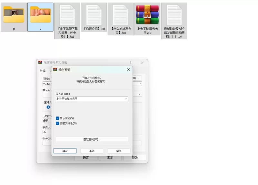Expand the archive name dropdown arrow
Viewport: 258px width, 185px height.
(140, 84)
